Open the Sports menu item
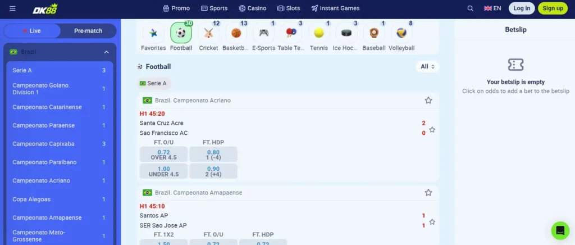The image size is (575, 245). (215, 8)
